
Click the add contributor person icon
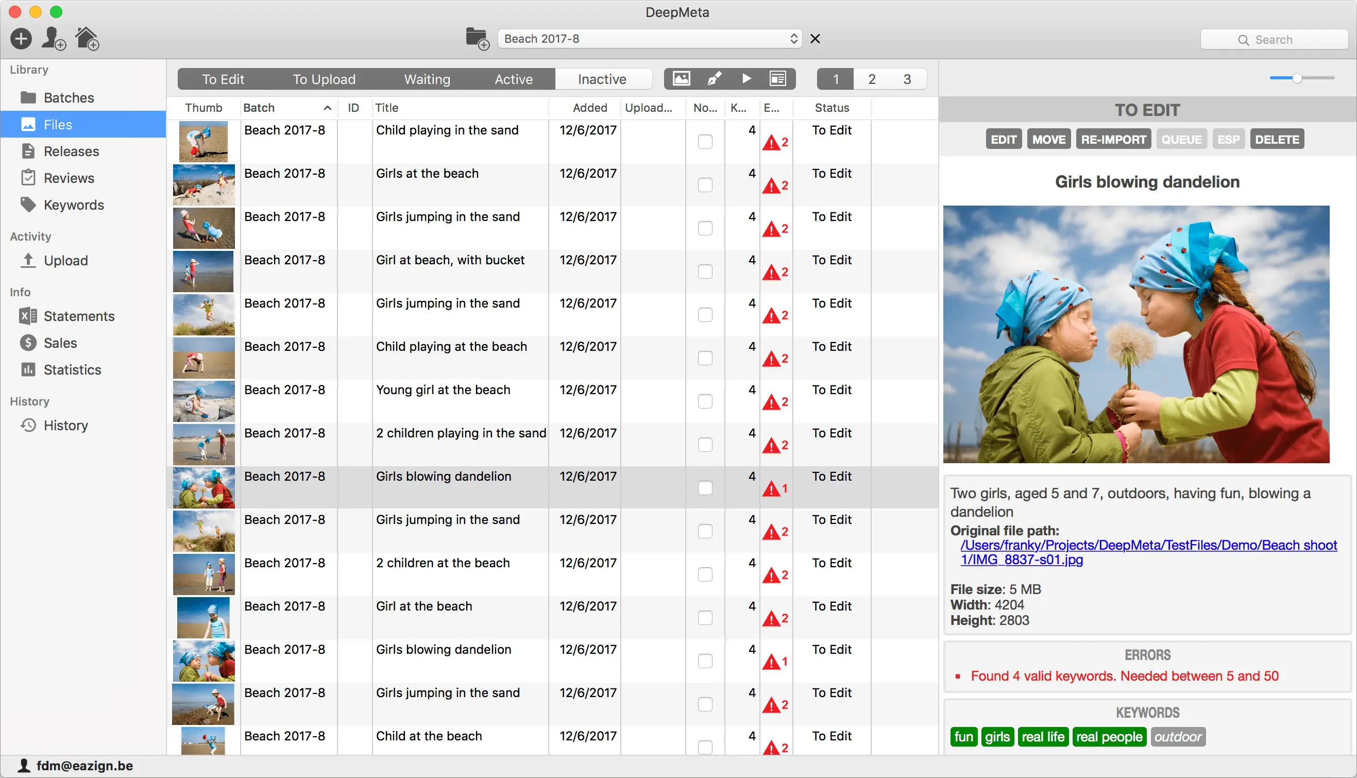click(x=54, y=39)
